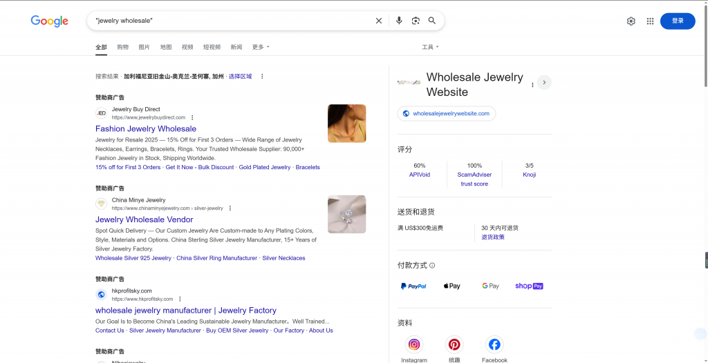
Task: Switch to the 视频 tab
Action: click(187, 47)
